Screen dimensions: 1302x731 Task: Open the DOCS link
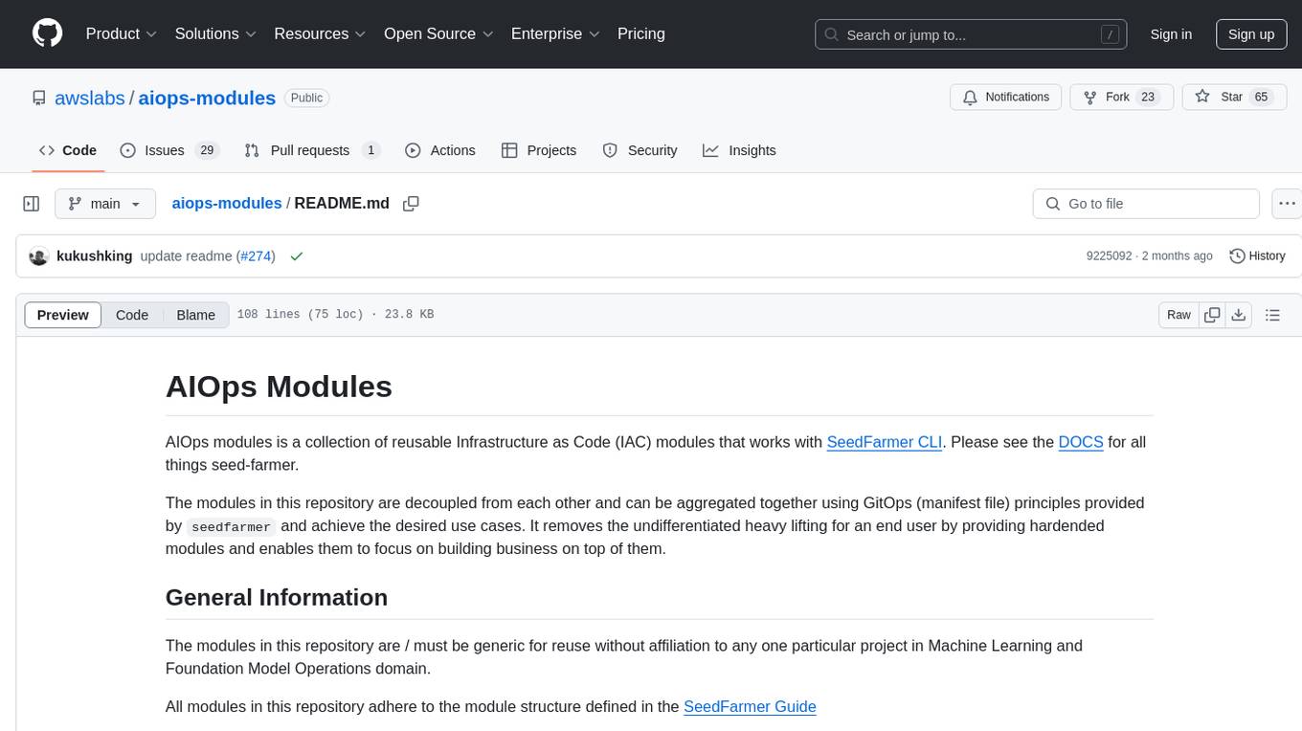click(1081, 442)
